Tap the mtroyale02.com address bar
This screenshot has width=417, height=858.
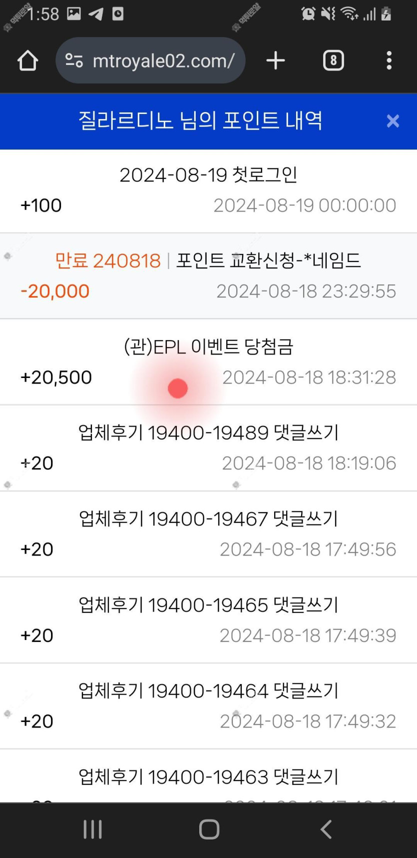(x=163, y=61)
